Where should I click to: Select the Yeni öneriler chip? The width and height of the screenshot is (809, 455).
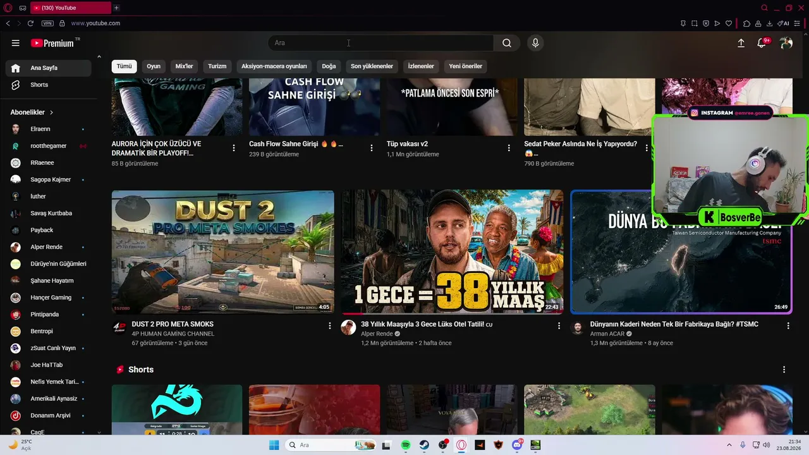tap(466, 66)
